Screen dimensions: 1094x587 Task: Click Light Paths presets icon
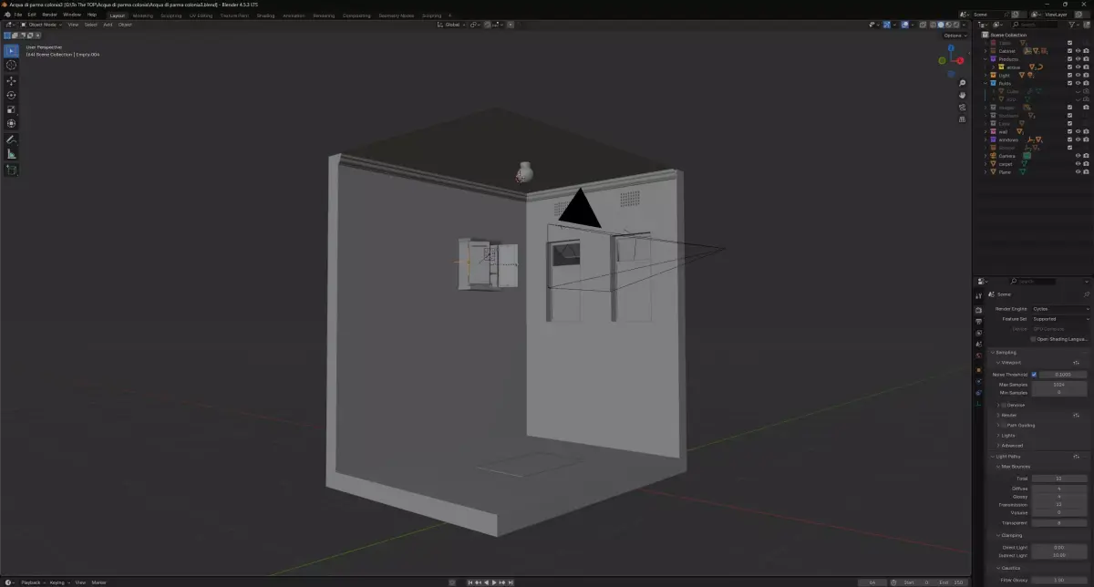pyautogui.click(x=1076, y=456)
